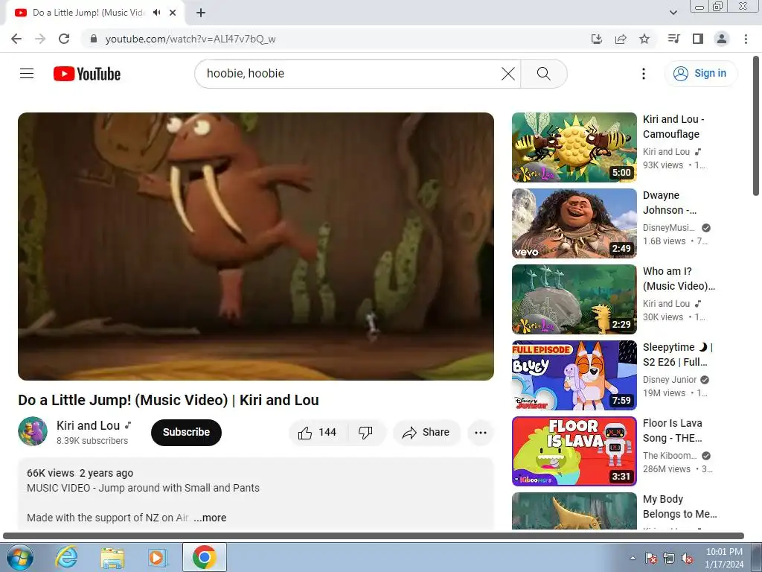Expand description with ...more
762x572 pixels.
point(210,518)
